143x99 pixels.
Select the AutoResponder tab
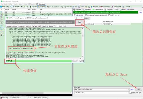tap(98, 9)
